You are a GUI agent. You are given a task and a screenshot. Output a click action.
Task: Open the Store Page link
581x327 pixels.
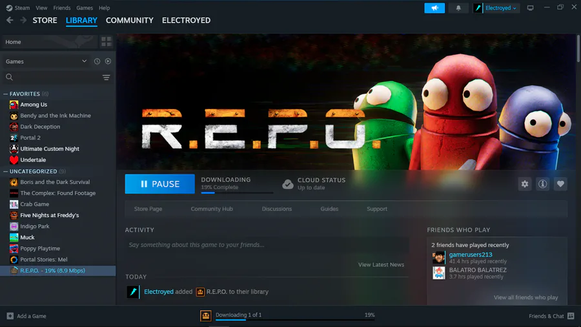148,209
